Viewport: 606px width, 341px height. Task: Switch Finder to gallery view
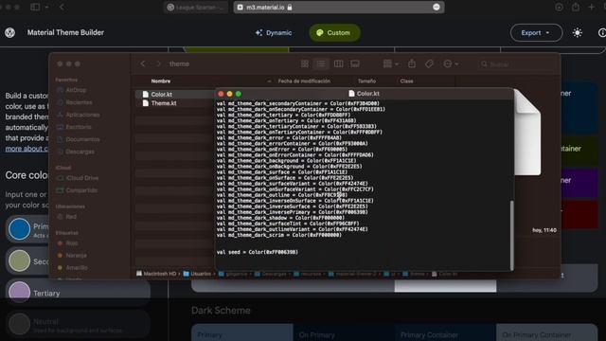point(355,63)
